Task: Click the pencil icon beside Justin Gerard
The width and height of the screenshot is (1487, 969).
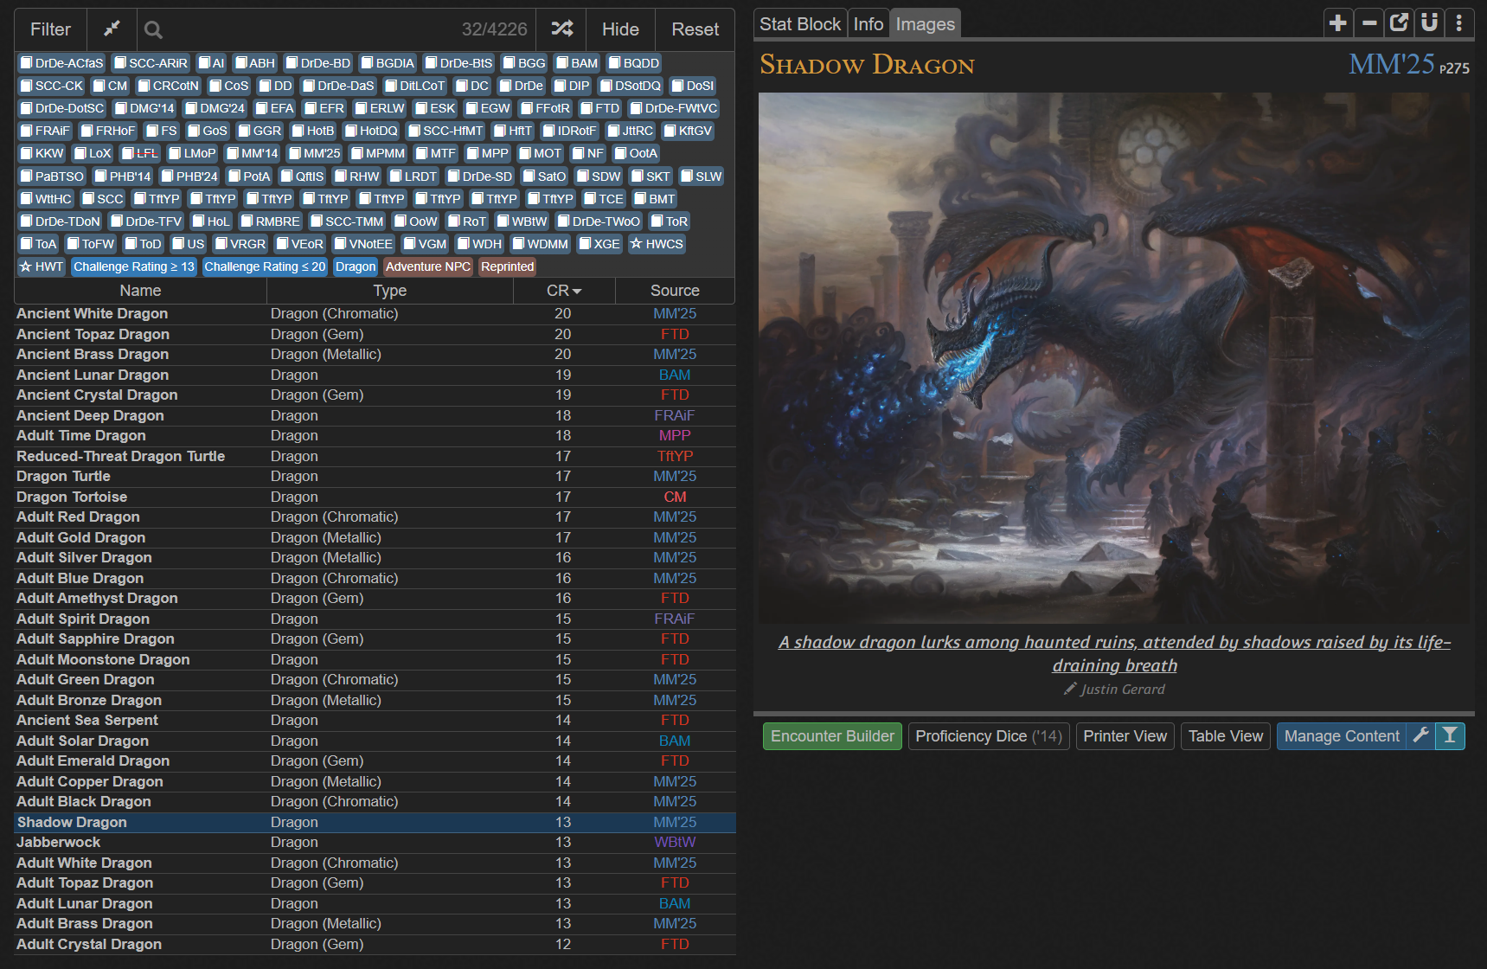Action: [1071, 689]
